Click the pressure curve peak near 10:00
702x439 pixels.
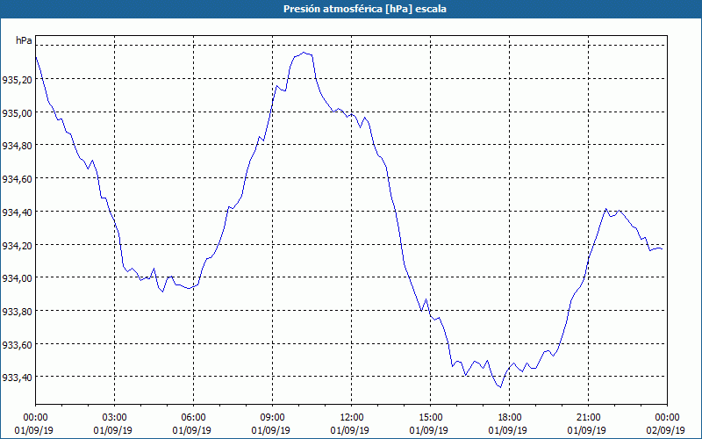(x=304, y=53)
